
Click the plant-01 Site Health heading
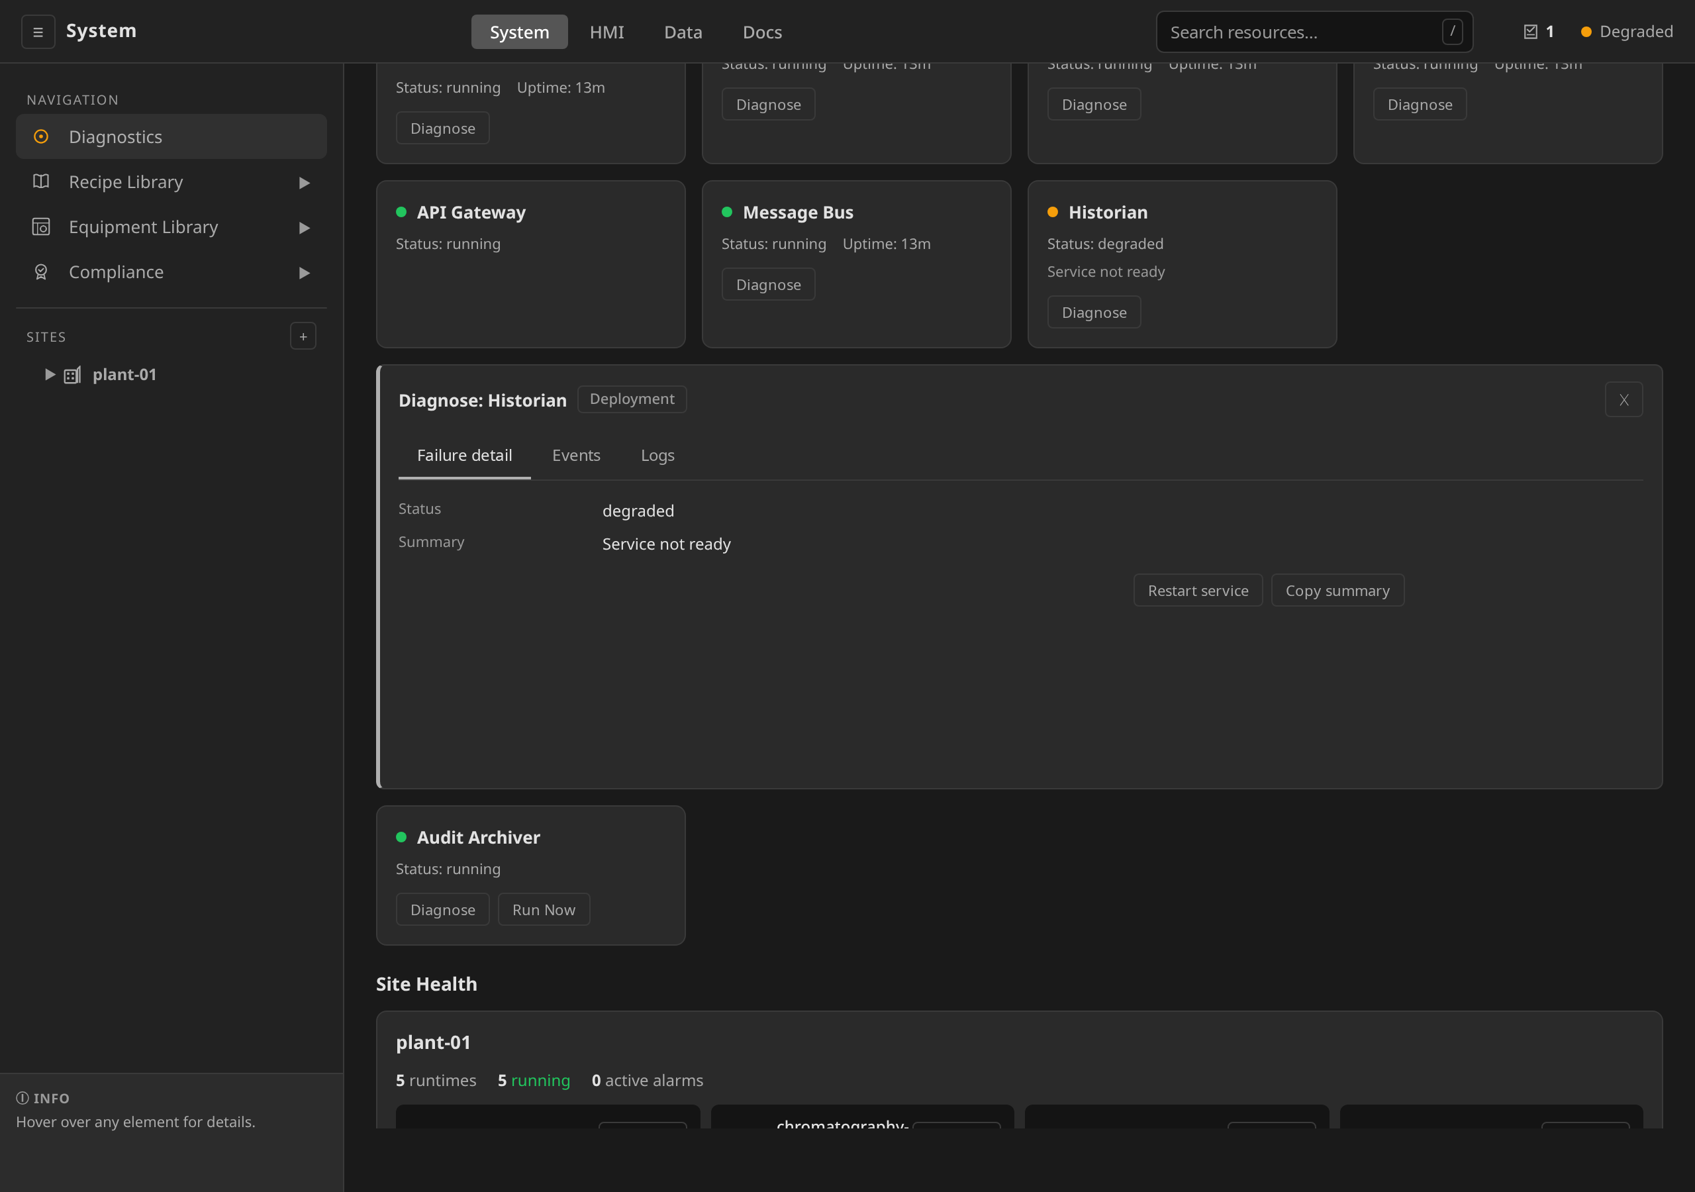click(x=433, y=1042)
